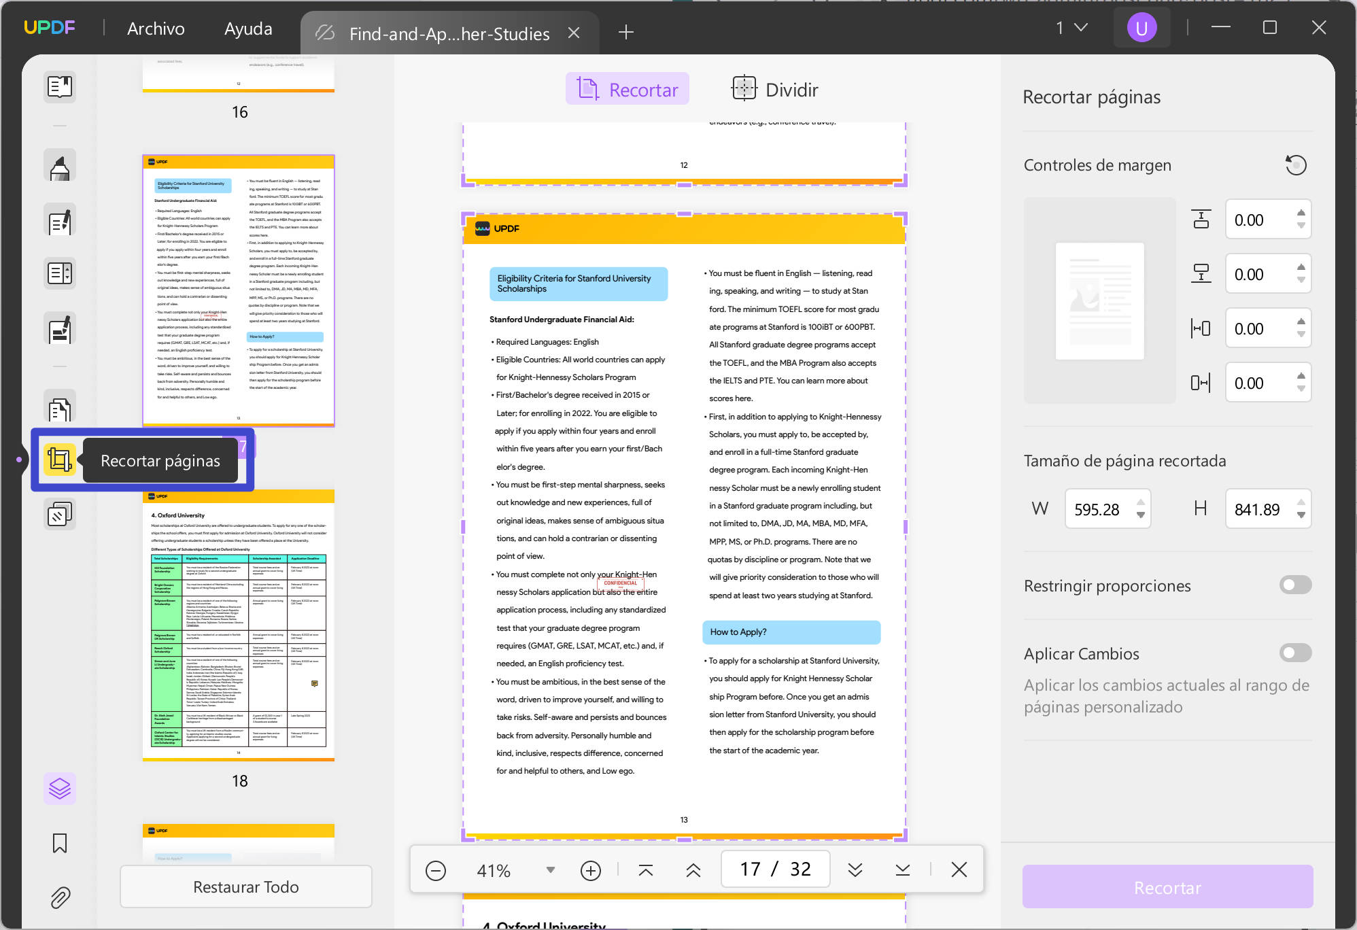Open the zoom level dropdown
1357x930 pixels.
(551, 870)
